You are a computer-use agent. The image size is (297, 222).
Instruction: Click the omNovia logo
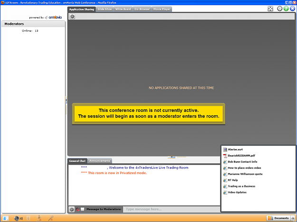click(x=55, y=18)
